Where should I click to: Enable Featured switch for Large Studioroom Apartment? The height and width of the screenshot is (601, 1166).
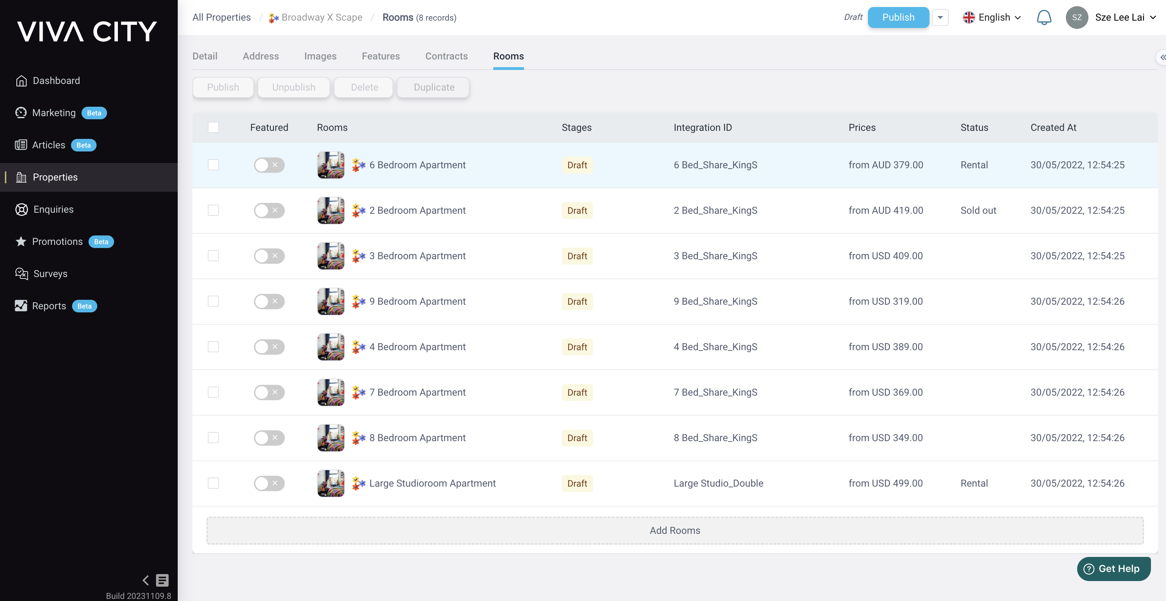269,483
